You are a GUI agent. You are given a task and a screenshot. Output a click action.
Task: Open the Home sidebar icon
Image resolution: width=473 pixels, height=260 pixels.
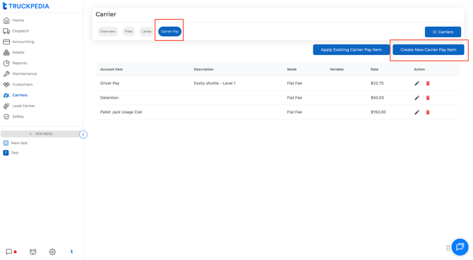[x=6, y=20]
